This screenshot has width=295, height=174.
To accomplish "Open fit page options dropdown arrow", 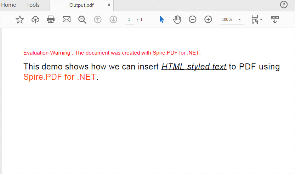I will pos(261,19).
